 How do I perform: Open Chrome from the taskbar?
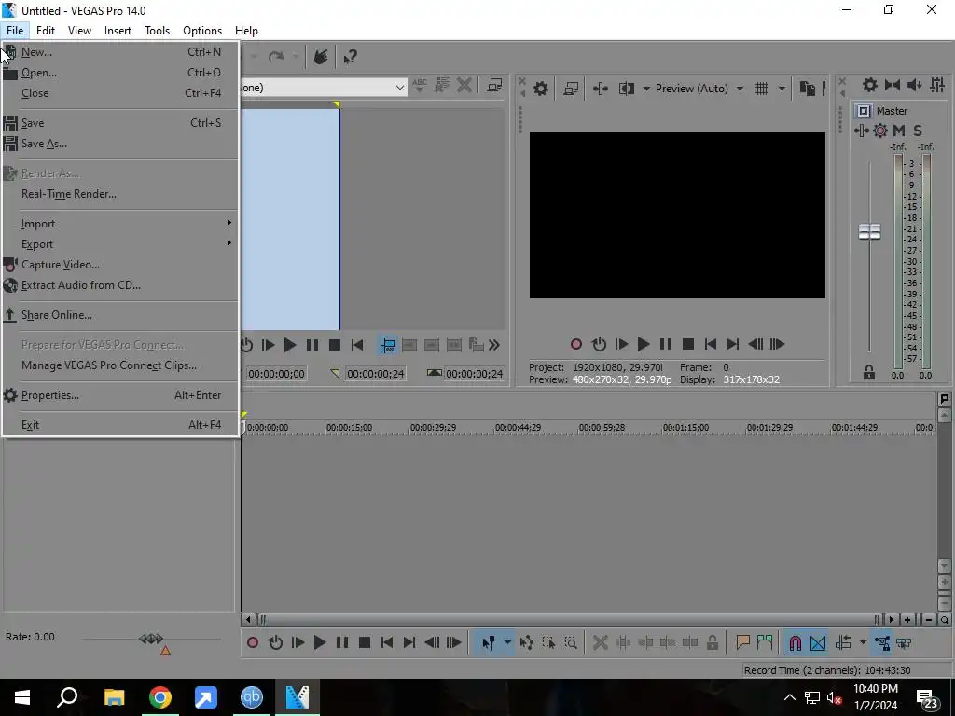(x=160, y=697)
